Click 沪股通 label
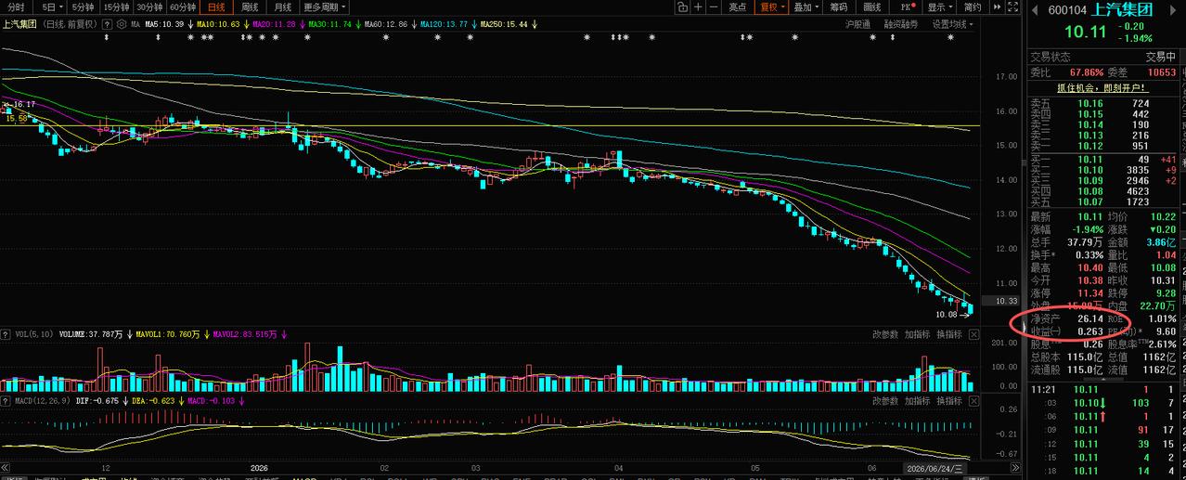 [x=858, y=24]
